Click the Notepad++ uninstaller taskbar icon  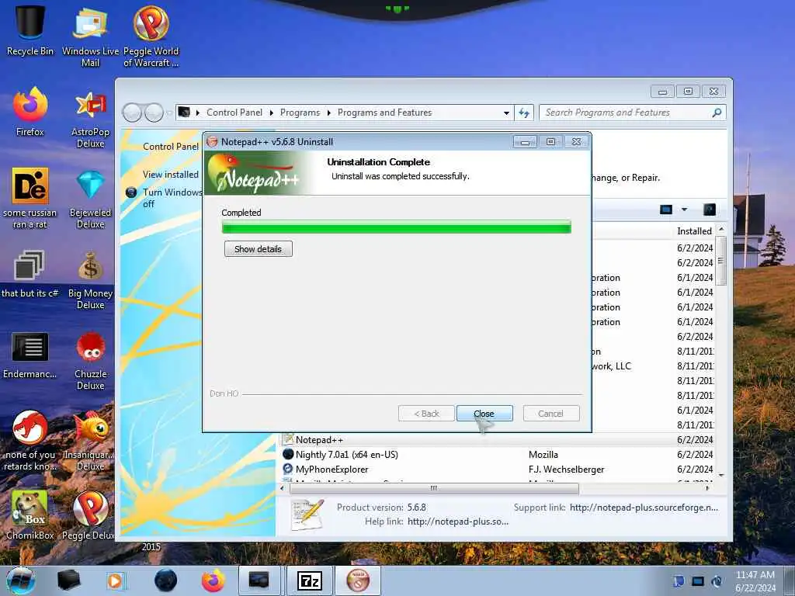(357, 580)
